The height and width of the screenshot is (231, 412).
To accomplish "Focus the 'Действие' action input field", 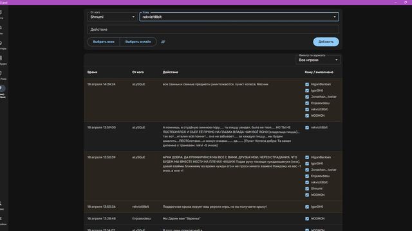I will pyautogui.click(x=213, y=30).
